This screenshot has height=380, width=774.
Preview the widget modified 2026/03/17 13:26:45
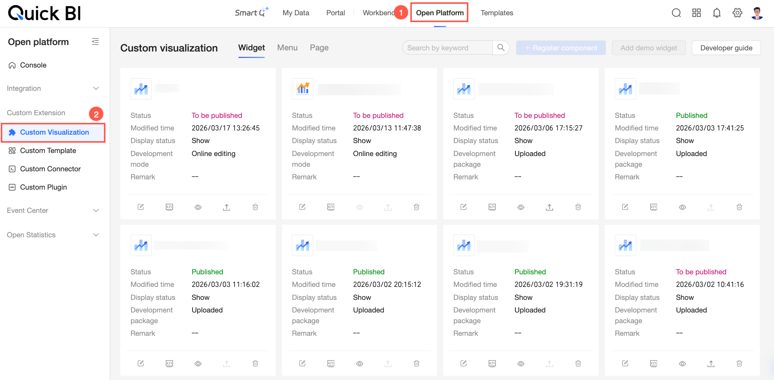point(198,207)
